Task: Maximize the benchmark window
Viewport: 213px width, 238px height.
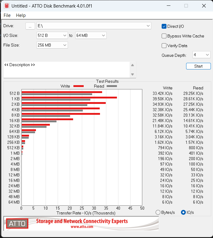Action: (186, 6)
